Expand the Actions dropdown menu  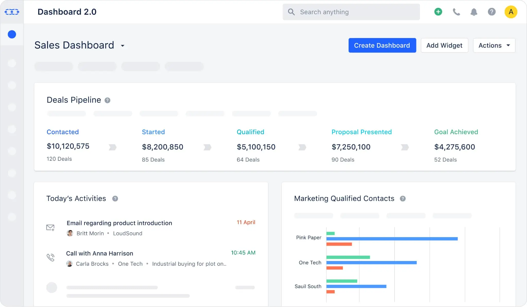494,45
